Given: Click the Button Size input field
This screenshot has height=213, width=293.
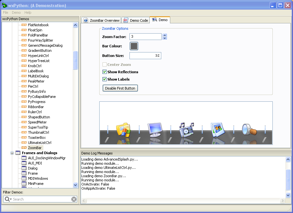Looking at the screenshot, I should 145,56.
